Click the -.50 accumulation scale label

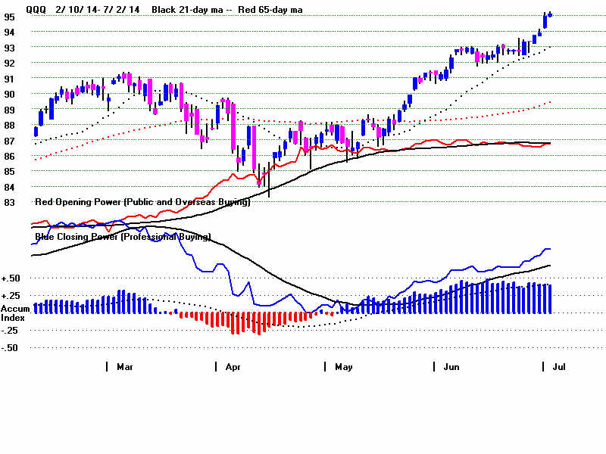tap(11, 348)
